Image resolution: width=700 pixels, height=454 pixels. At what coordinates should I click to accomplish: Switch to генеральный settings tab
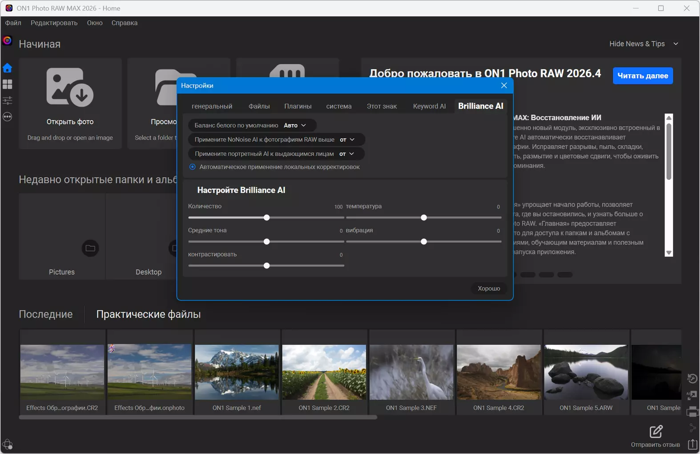tap(212, 106)
